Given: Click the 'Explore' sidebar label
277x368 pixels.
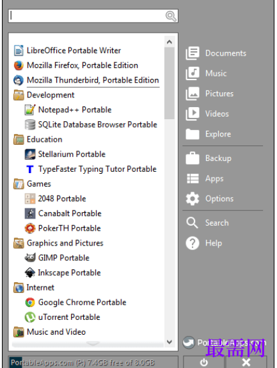Looking at the screenshot, I should tap(218, 134).
